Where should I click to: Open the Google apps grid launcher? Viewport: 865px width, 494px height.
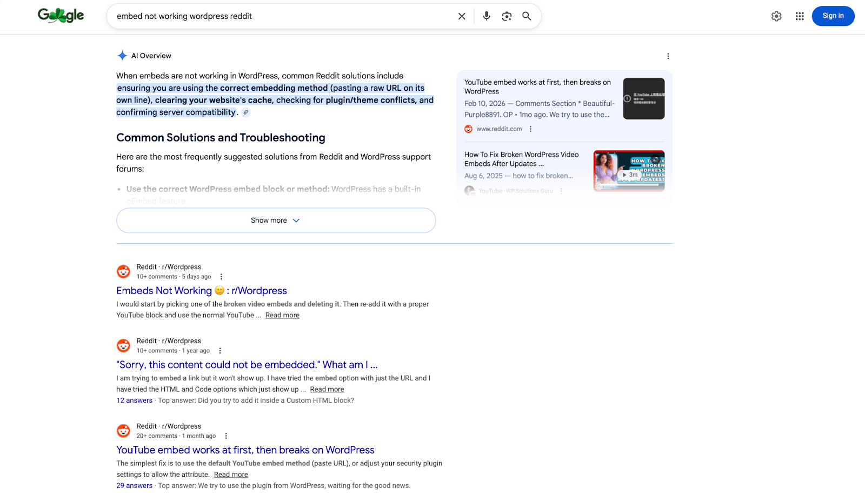[x=800, y=16]
